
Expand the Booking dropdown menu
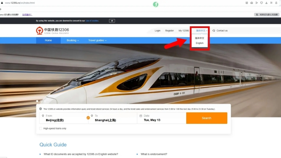73,40
